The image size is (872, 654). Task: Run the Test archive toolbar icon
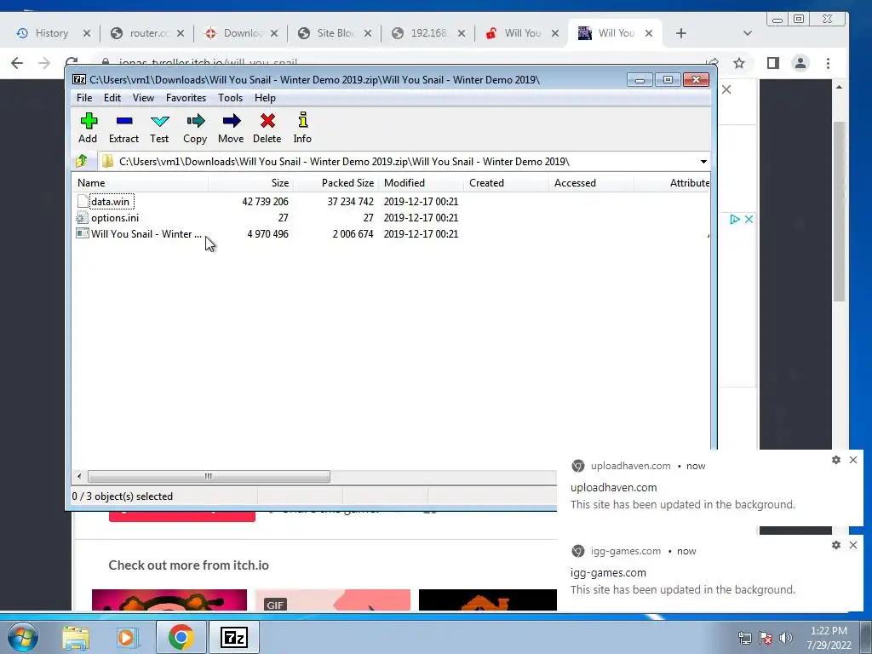159,128
